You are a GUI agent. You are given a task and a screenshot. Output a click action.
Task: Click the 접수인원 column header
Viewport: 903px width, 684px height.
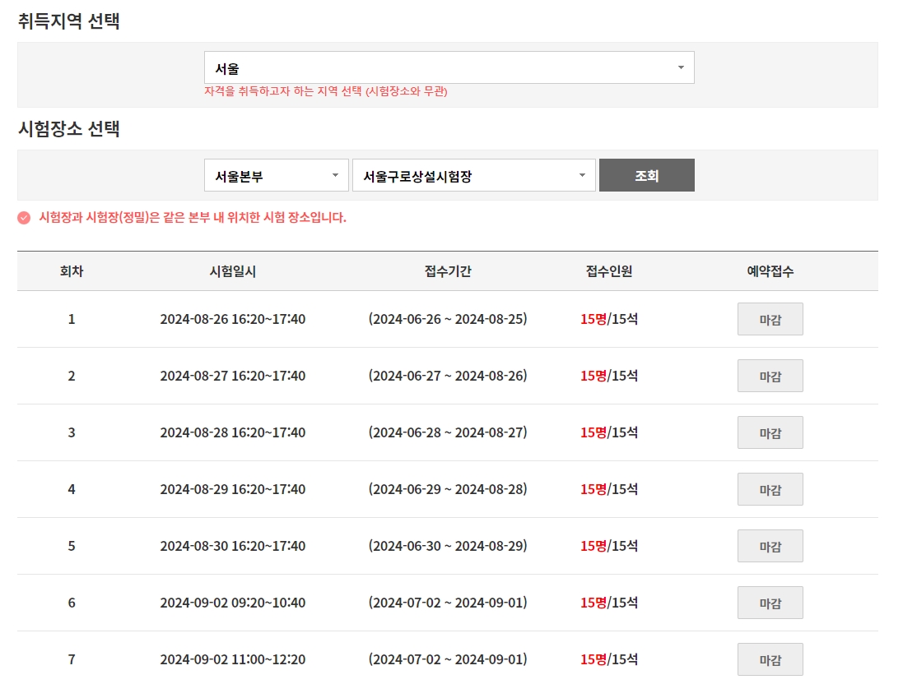tap(608, 271)
